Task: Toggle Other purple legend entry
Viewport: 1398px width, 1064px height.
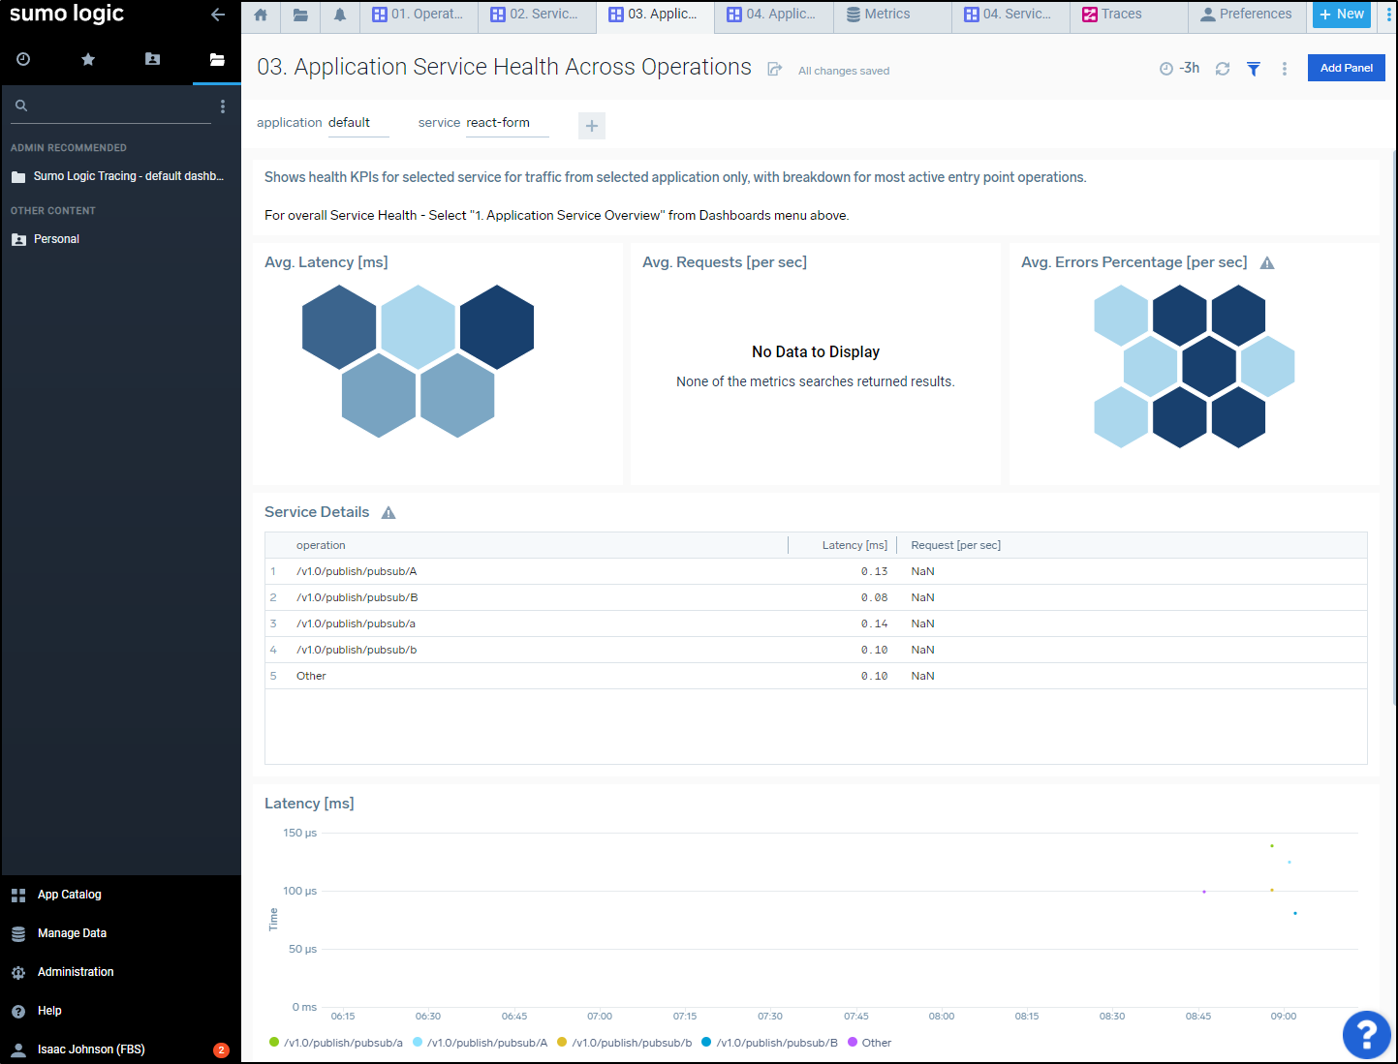Action: (x=869, y=1043)
